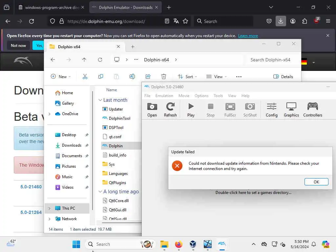Expand This PC in navigation pane

50,208
